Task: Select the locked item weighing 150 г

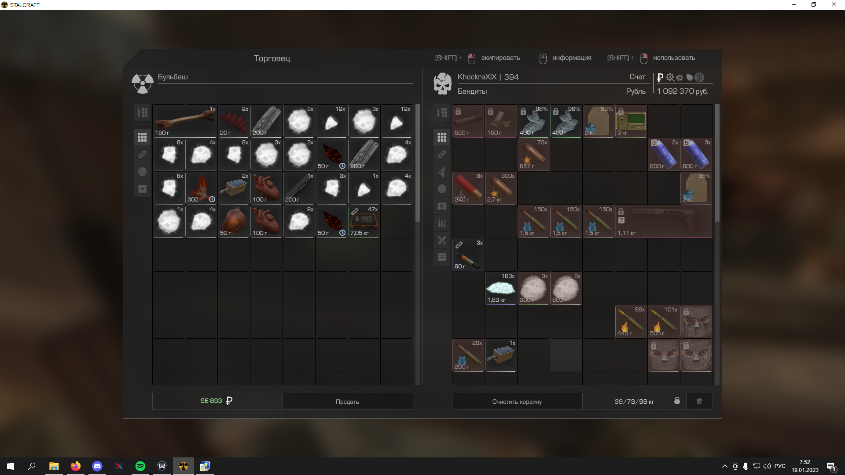Action: pyautogui.click(x=501, y=121)
